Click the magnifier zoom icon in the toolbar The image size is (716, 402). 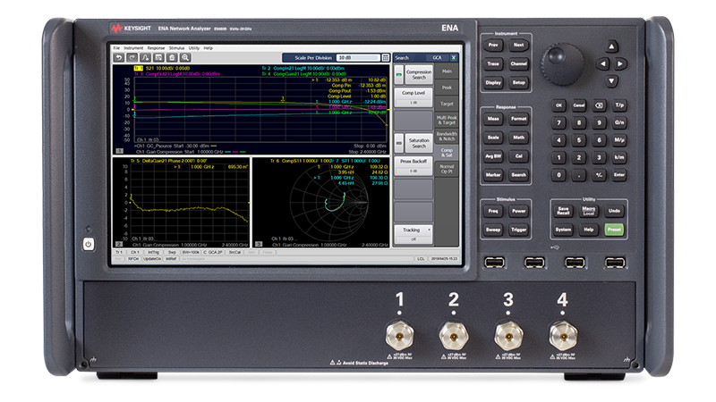(185, 57)
